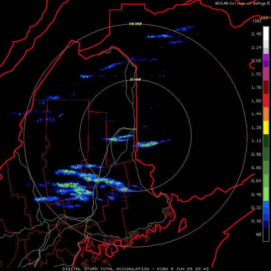The width and height of the screenshot is (271, 271).
Task: Click the green swatch beside 0.80
Action: pos(266,168)
